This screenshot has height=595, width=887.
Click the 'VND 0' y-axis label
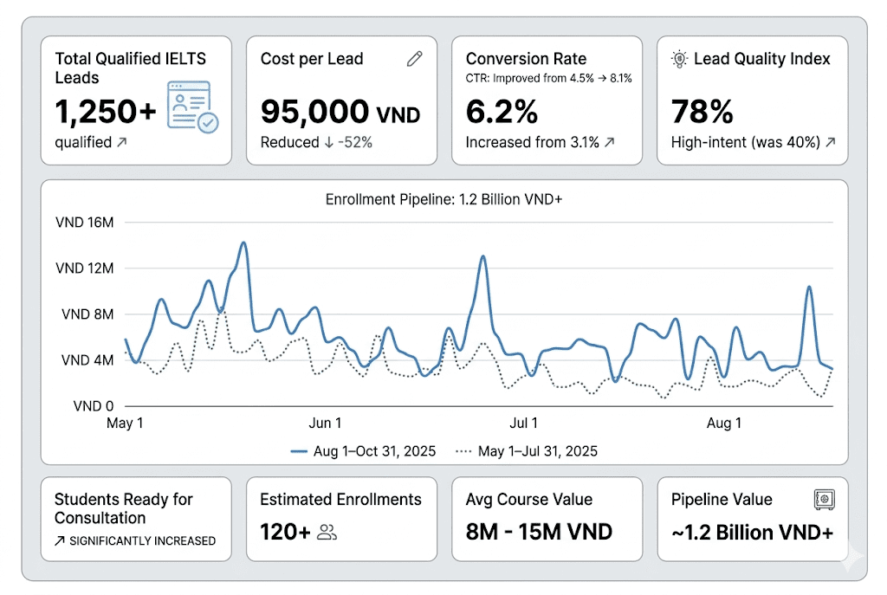94,406
